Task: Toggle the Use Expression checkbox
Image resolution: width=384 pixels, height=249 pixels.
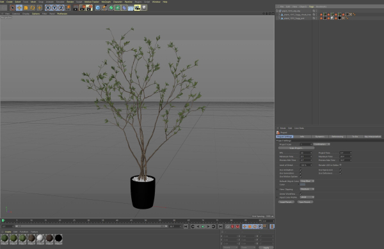Action: pyautogui.click(x=340, y=170)
